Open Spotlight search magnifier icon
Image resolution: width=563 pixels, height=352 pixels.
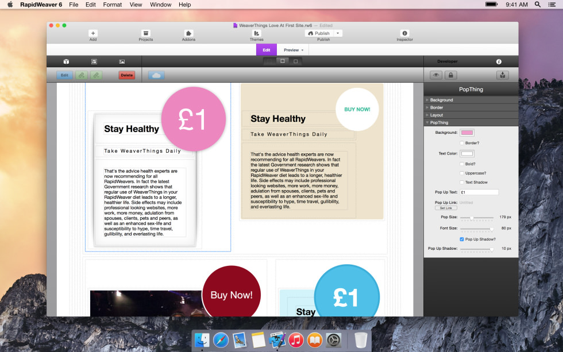538,4
